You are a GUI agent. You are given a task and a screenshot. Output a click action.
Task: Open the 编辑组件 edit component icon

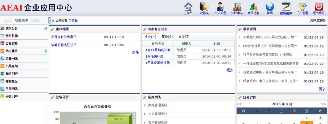286,7
